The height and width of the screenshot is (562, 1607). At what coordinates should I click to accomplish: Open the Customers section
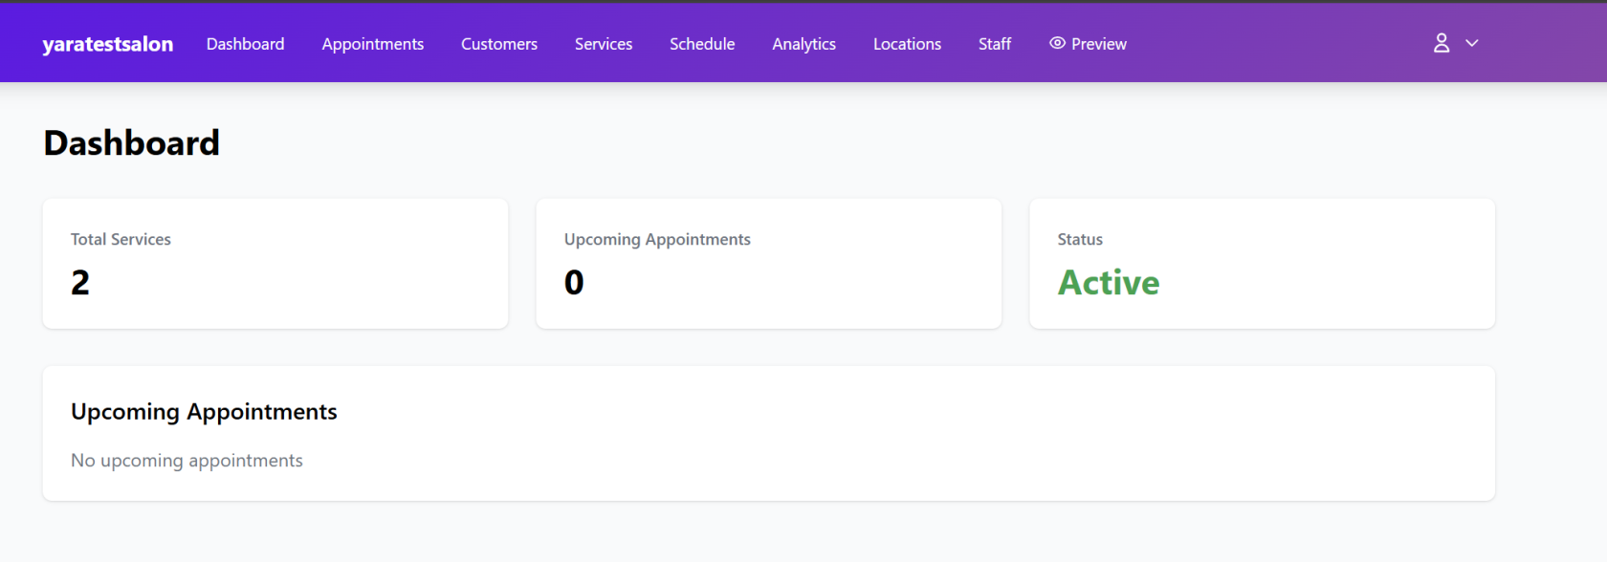498,44
